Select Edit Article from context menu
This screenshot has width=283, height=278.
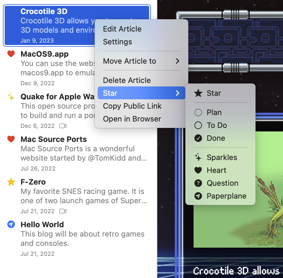(x=122, y=29)
